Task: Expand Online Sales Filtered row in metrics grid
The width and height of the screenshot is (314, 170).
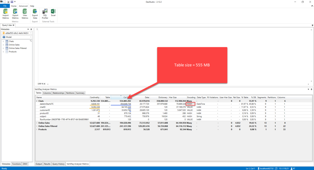Action: [37, 126]
